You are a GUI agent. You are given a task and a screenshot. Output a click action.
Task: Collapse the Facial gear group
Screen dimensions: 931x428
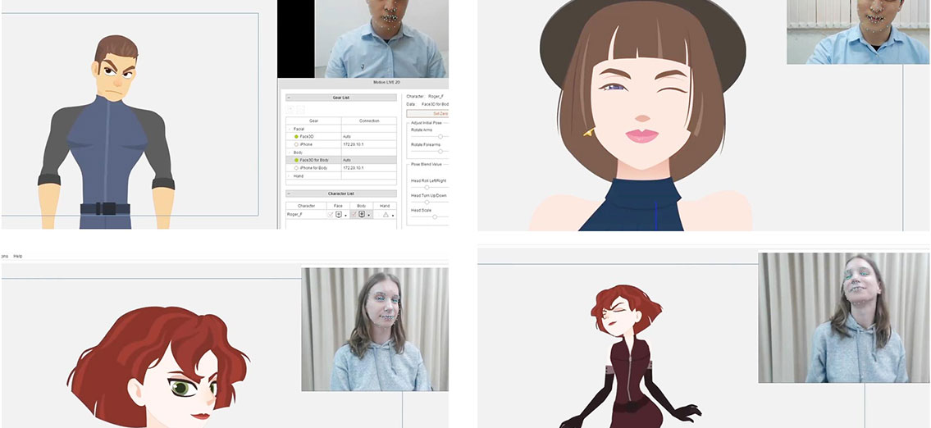click(290, 129)
